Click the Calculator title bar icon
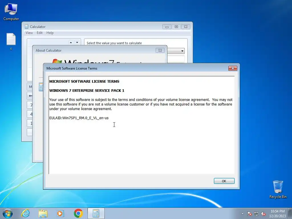292x219 pixels. (x=27, y=27)
